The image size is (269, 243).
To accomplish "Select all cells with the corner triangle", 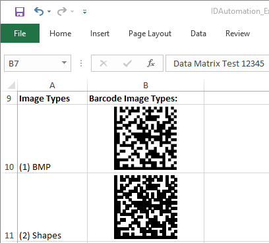I will pyautogui.click(x=11, y=85).
